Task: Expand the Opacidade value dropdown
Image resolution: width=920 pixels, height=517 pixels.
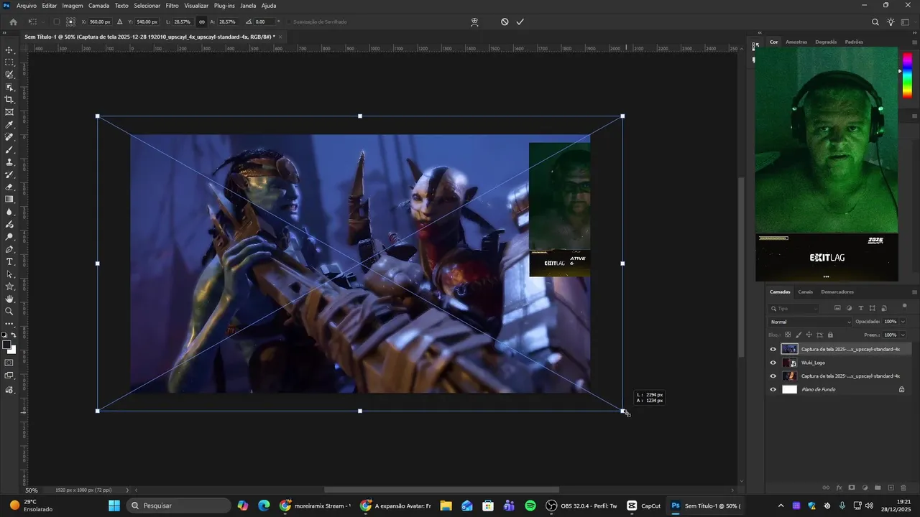Action: [x=903, y=322]
